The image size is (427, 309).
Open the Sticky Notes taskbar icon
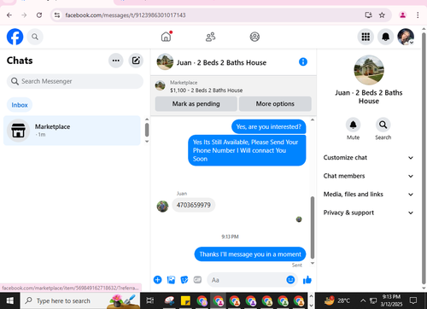coord(185,300)
